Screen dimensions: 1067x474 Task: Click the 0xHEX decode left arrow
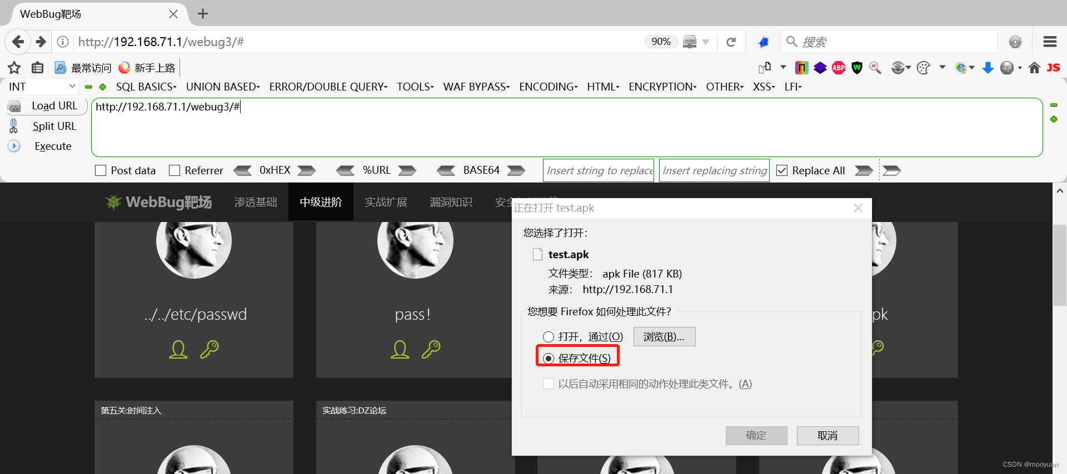pyautogui.click(x=242, y=170)
